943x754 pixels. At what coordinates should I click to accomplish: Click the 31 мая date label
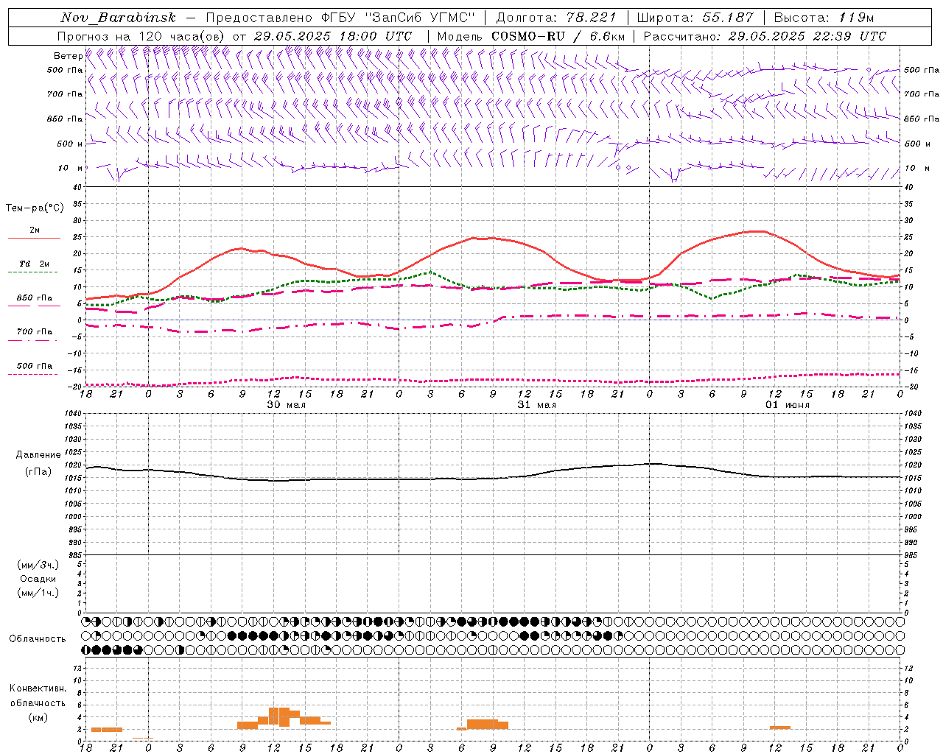(x=536, y=405)
